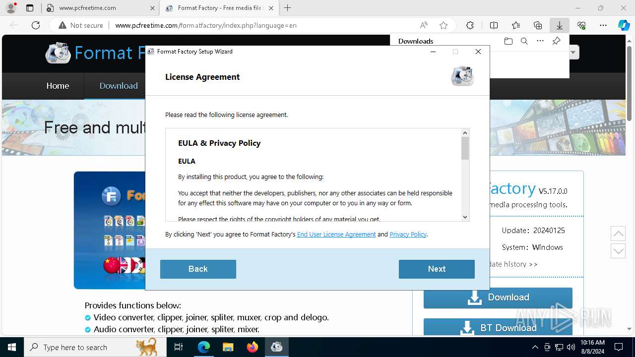Click the BT Download button
Viewport: 635px width, 357px height.
[x=498, y=327]
